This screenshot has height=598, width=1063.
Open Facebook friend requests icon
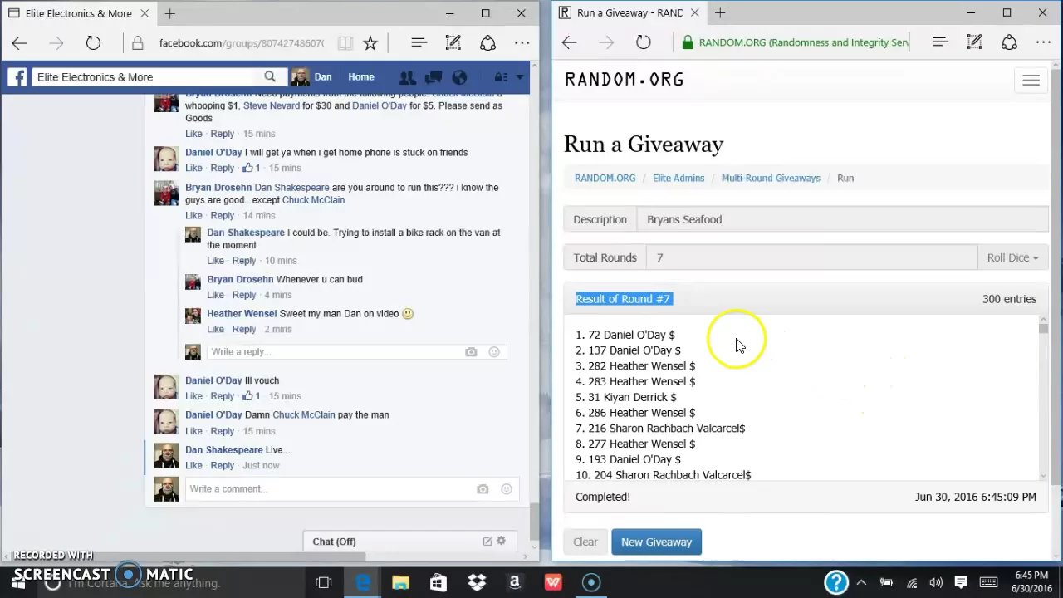(x=407, y=77)
